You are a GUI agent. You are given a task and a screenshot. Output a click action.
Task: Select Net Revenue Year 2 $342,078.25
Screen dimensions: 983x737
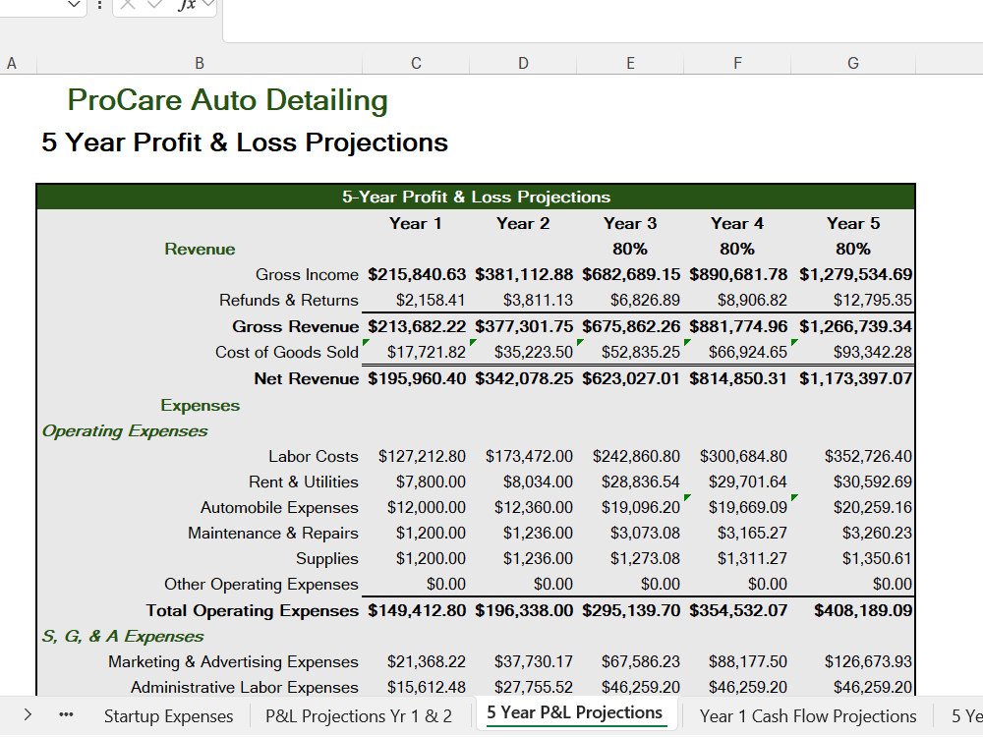524,378
